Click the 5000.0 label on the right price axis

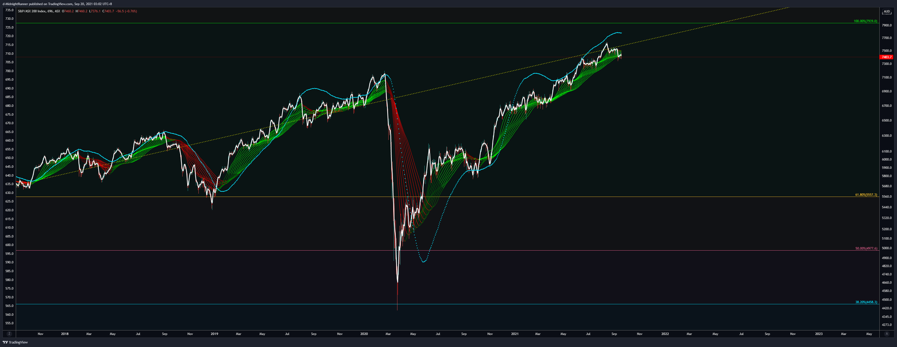click(x=887, y=248)
